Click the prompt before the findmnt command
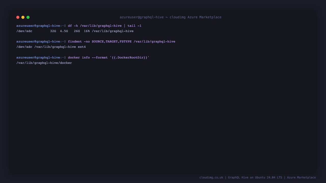 click(41, 41)
